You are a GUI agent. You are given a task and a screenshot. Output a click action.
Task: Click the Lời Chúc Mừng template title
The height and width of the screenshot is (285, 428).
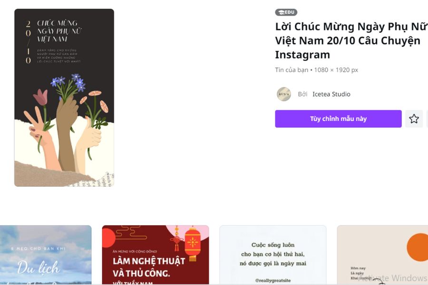point(351,40)
